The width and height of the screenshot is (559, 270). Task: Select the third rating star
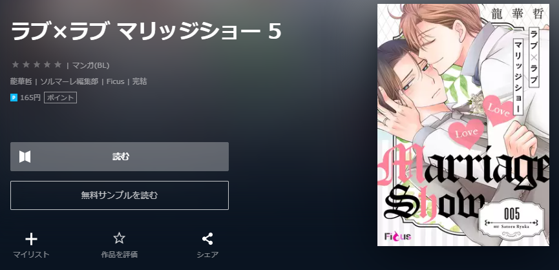pyautogui.click(x=37, y=65)
